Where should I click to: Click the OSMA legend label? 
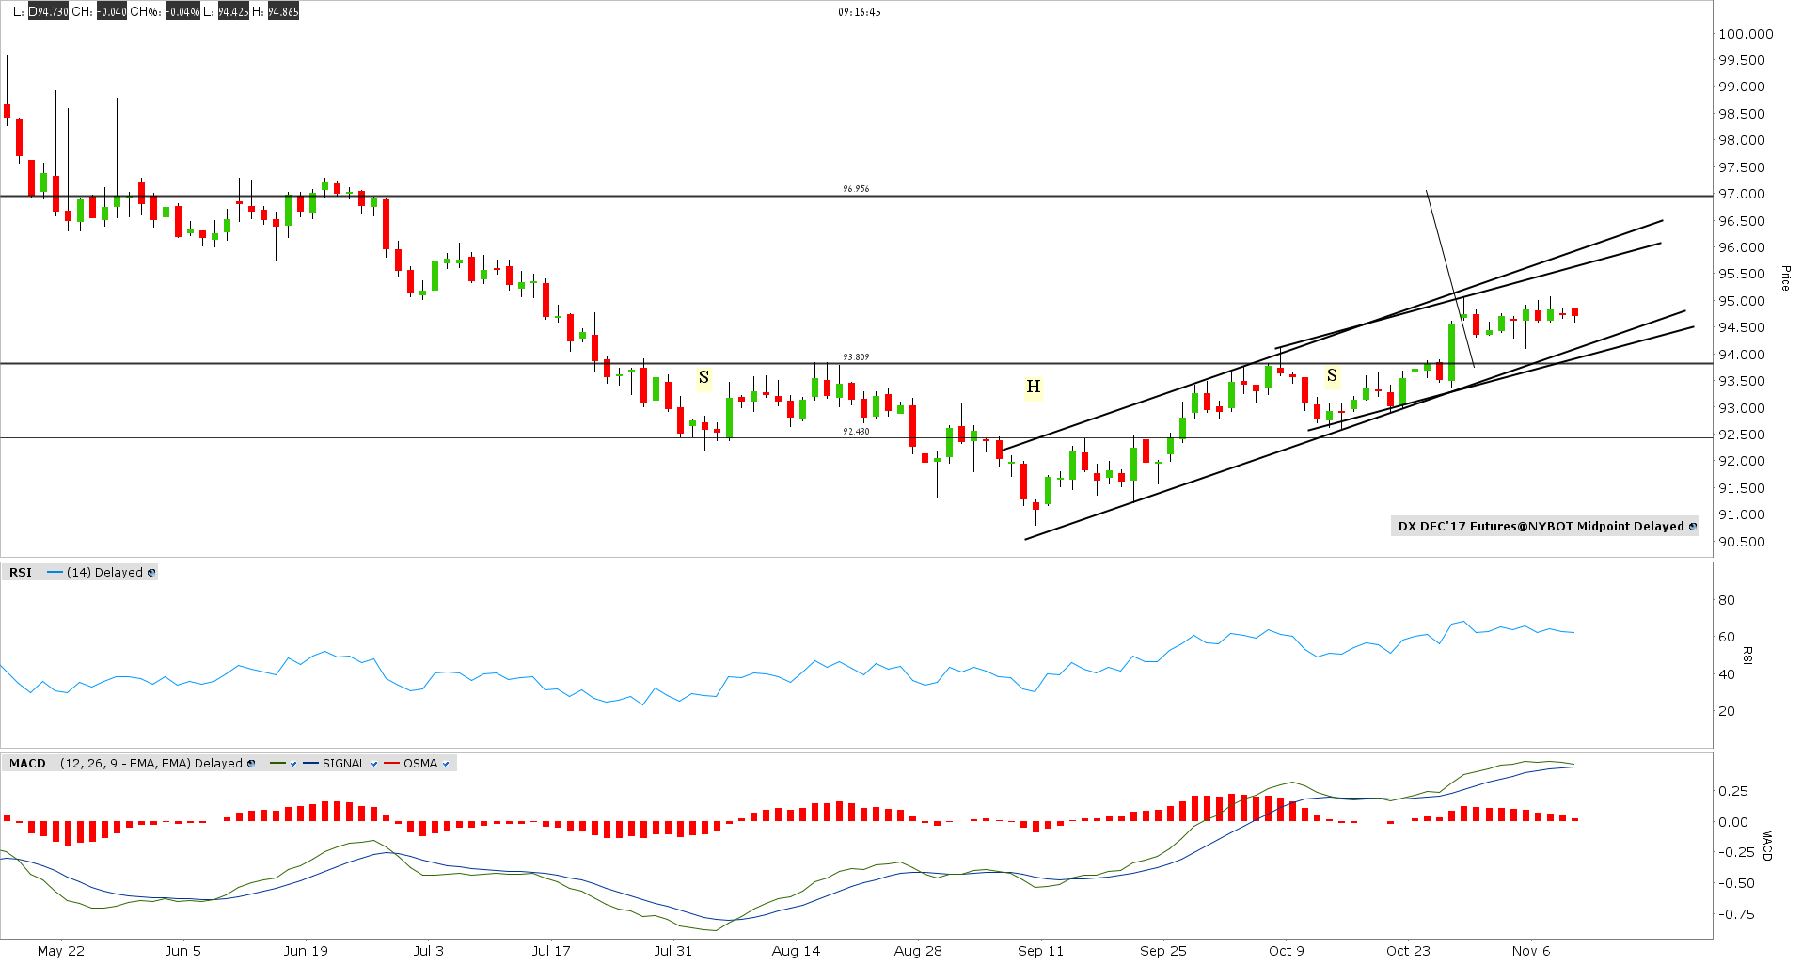[x=420, y=764]
